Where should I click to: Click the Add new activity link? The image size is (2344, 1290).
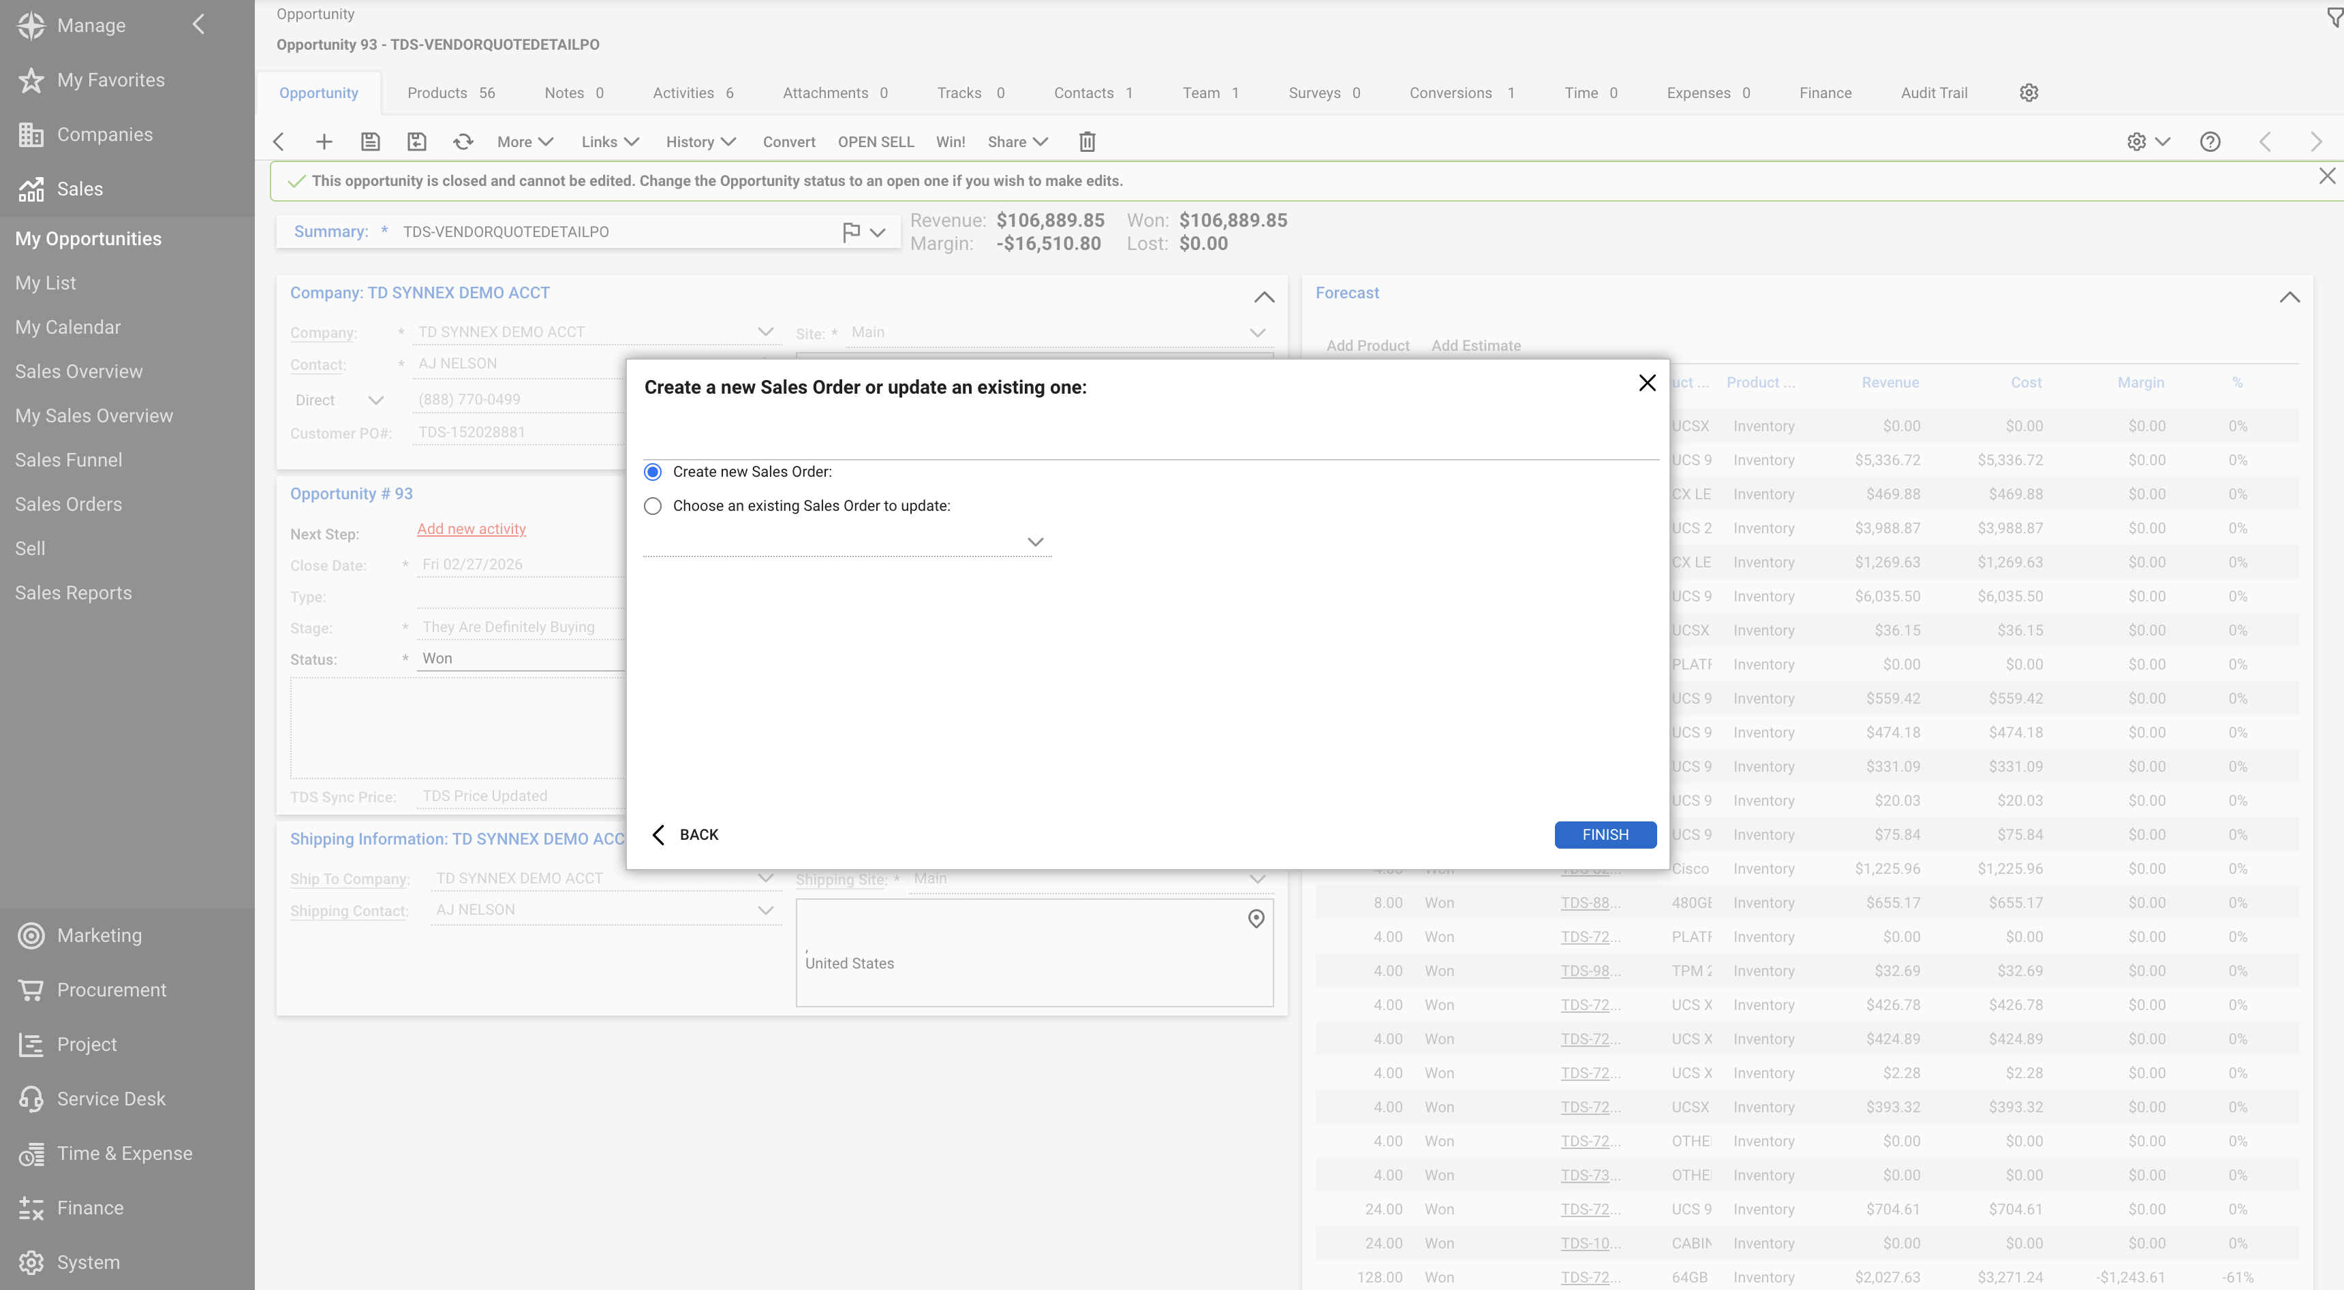[x=472, y=529]
